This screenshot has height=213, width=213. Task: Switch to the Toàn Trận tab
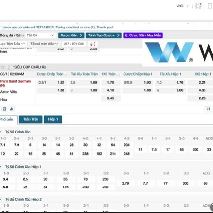point(31,119)
